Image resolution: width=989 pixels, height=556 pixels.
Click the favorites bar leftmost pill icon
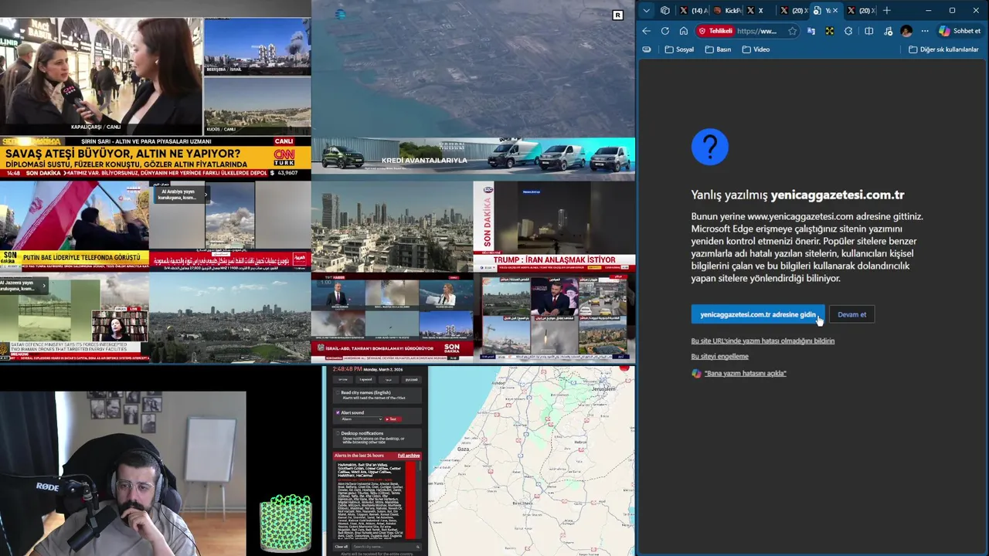[647, 49]
